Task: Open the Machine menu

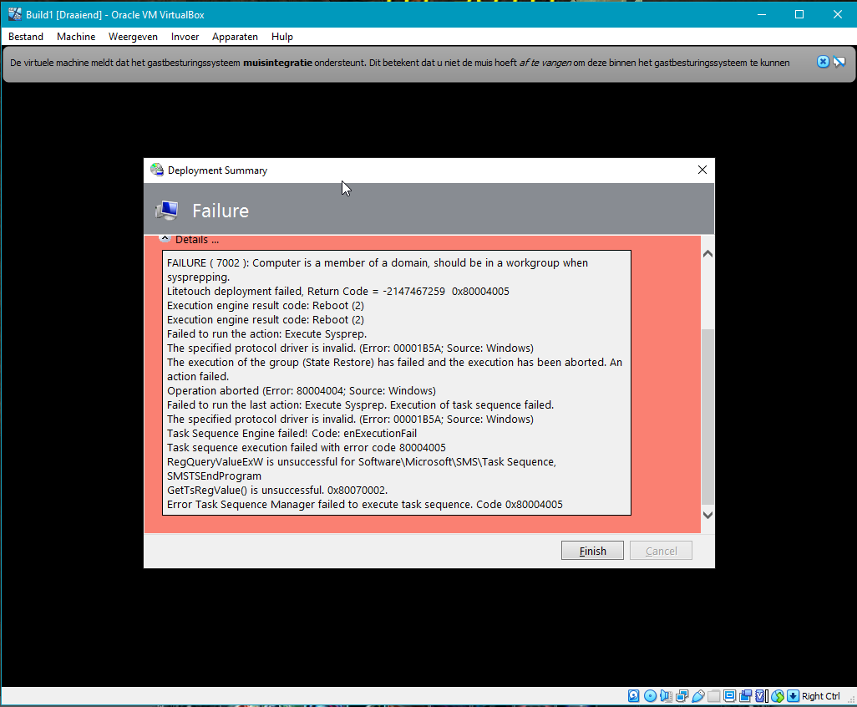Action: pyautogui.click(x=76, y=37)
